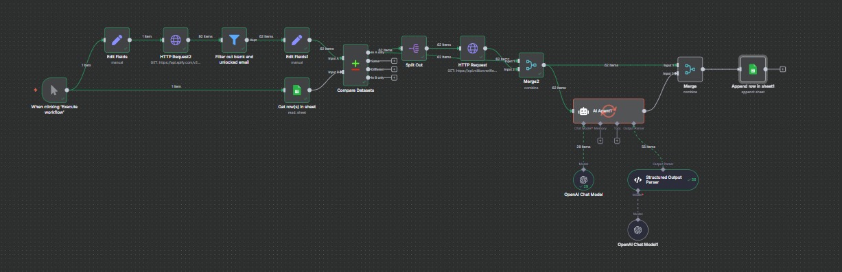Viewport: 842px width, 272px height.
Task: Click the Execute workflow trigger output dot
Action: [x=67, y=90]
